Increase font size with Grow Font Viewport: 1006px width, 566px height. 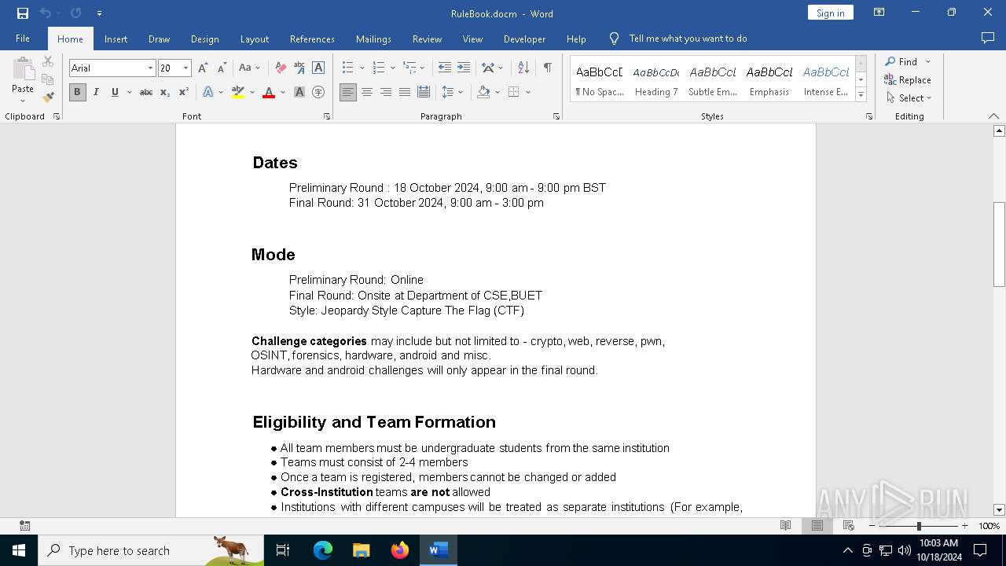203,68
